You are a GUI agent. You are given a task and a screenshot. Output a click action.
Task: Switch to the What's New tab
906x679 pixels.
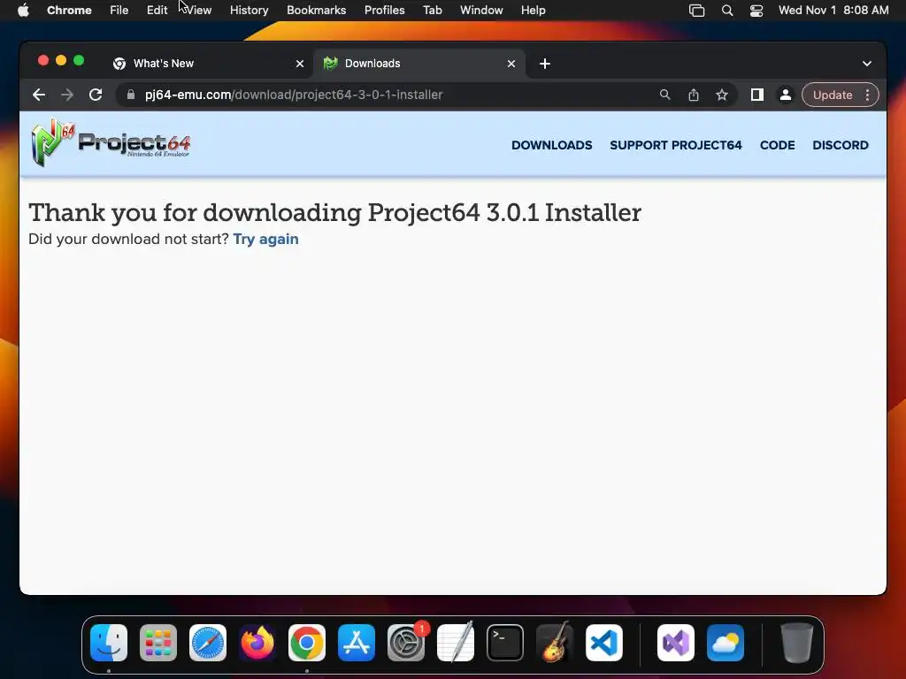pyautogui.click(x=209, y=64)
